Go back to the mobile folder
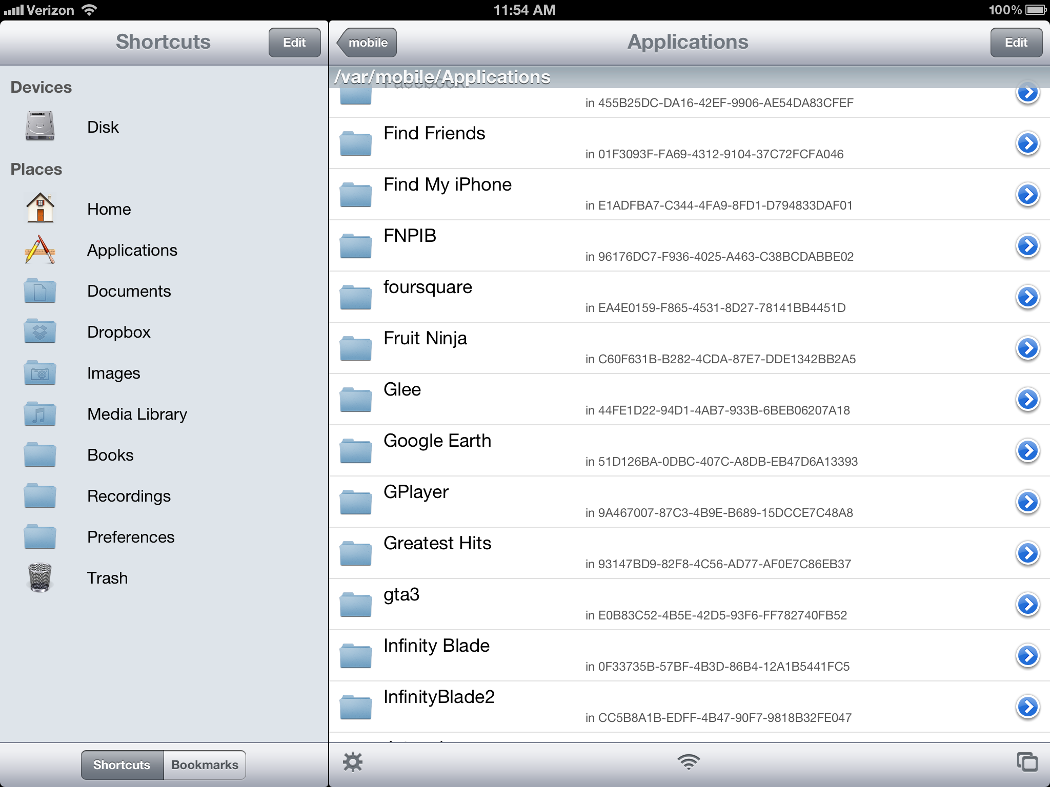1050x787 pixels. click(367, 43)
